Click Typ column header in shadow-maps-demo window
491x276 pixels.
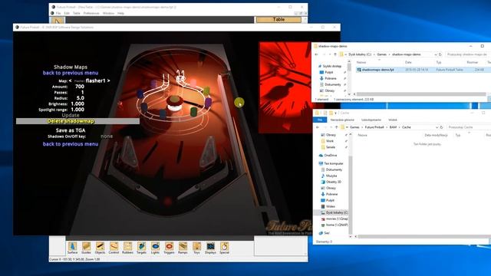pos(439,62)
